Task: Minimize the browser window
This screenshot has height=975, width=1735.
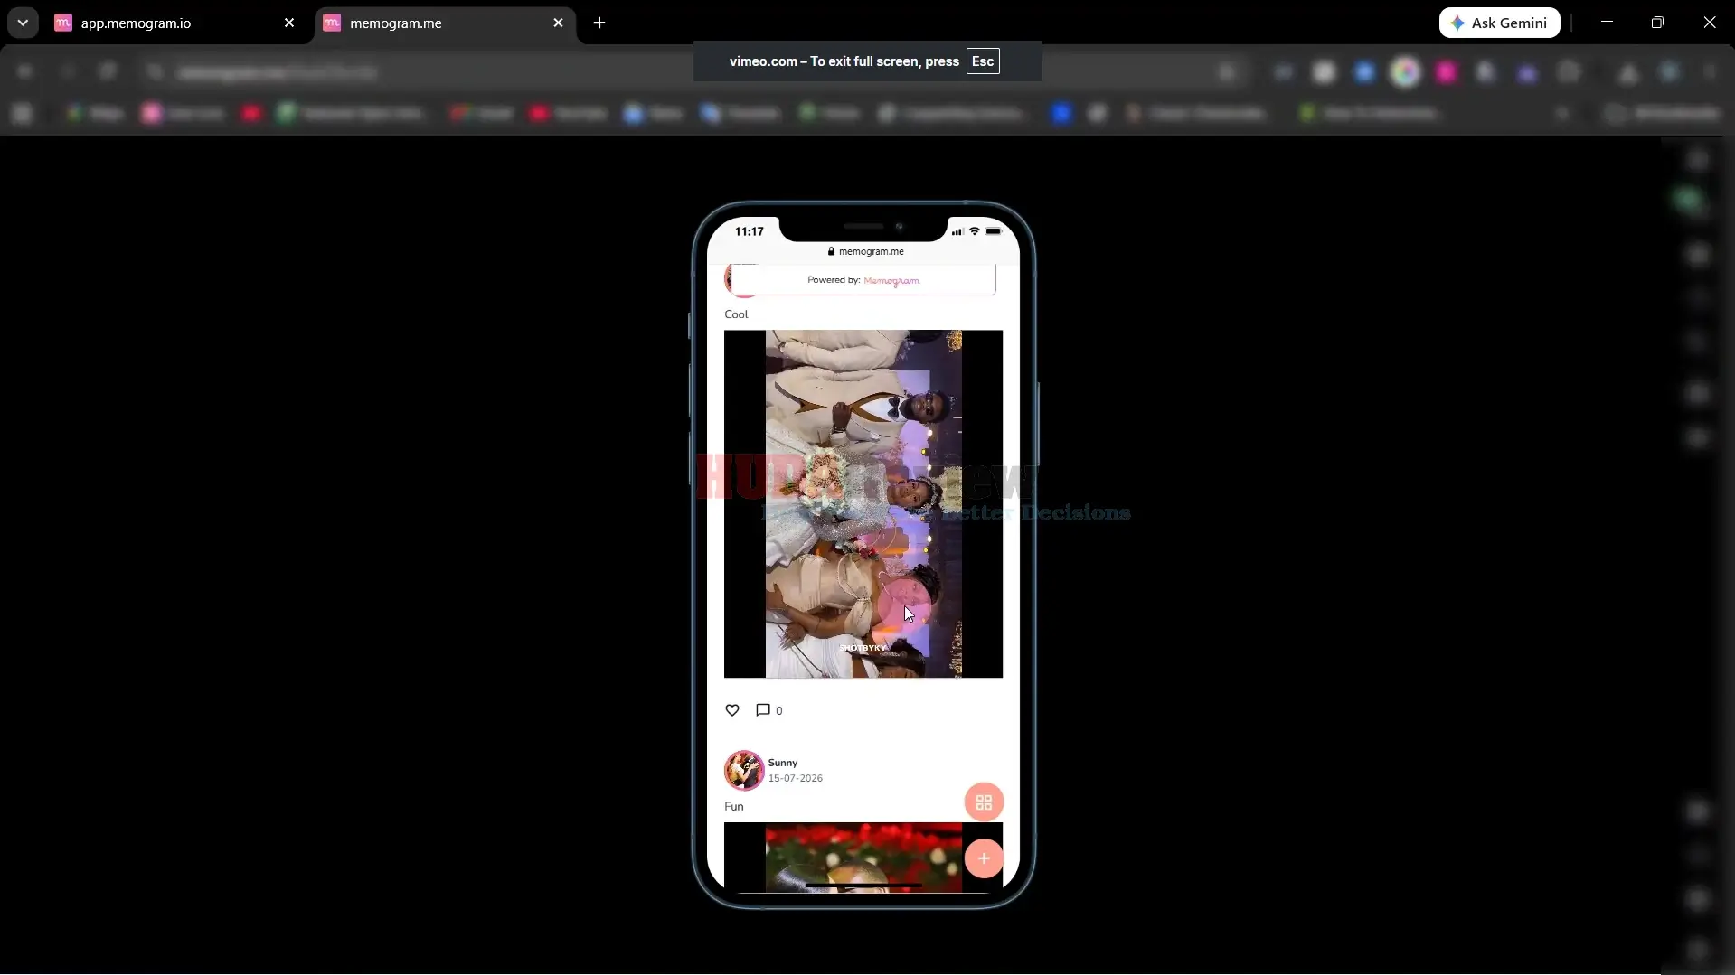Action: click(x=1607, y=23)
